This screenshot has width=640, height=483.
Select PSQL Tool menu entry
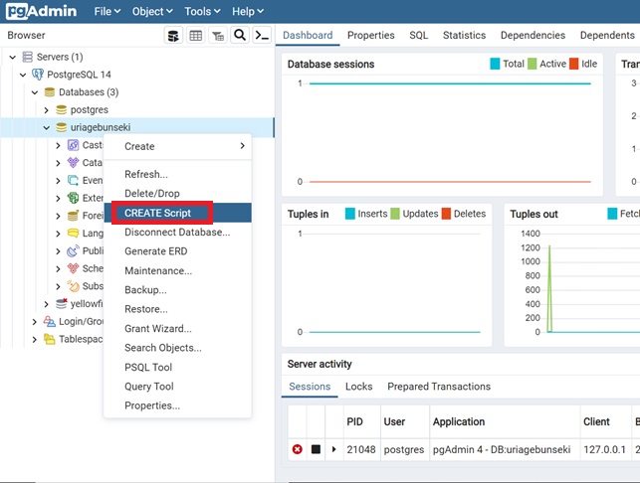point(177,368)
